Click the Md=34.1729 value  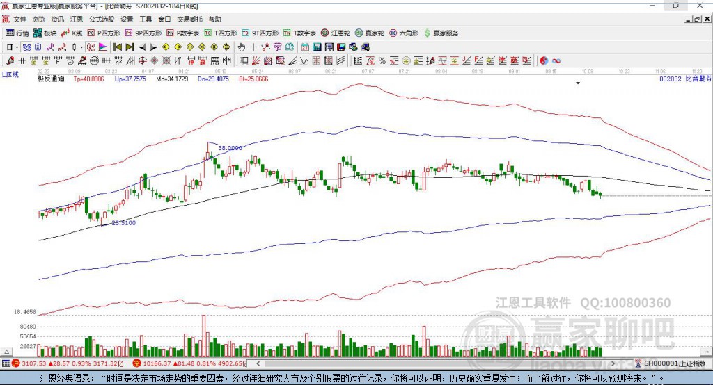[x=172, y=79]
